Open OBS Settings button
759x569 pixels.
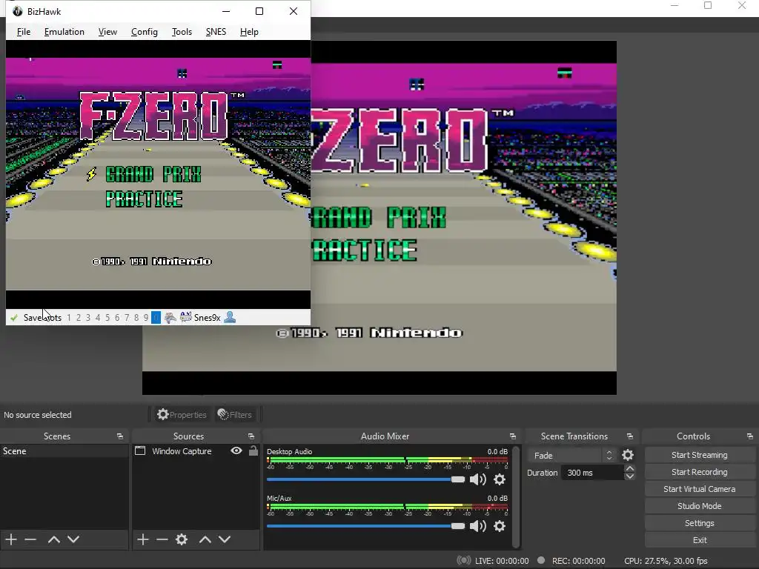coord(699,523)
